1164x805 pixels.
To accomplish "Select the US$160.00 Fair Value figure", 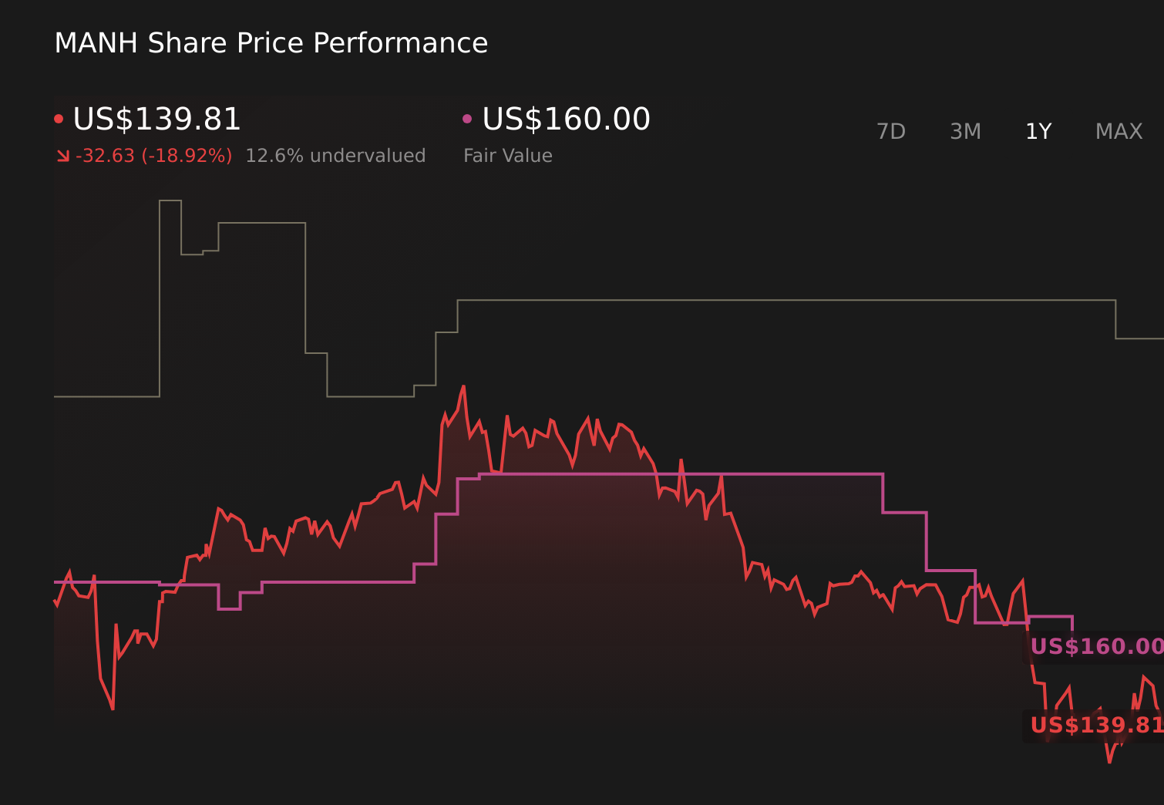I will click(x=565, y=120).
